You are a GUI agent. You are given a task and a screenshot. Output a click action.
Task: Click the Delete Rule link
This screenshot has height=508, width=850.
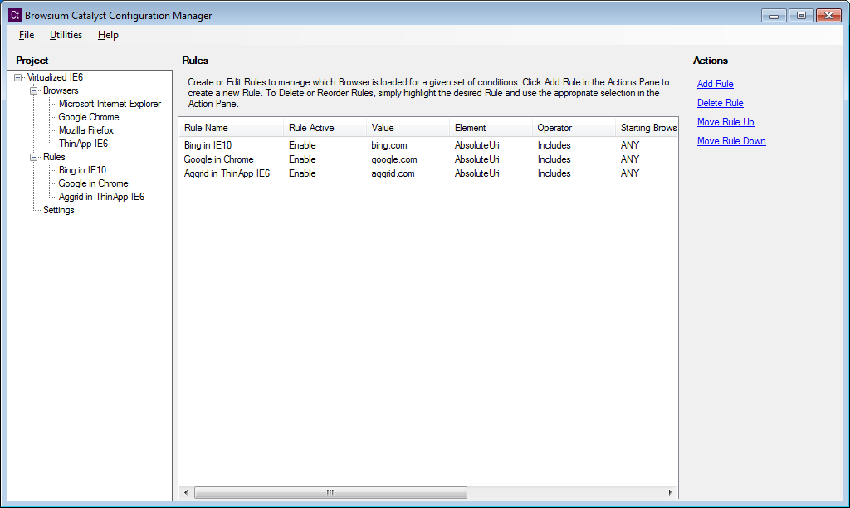coord(720,103)
